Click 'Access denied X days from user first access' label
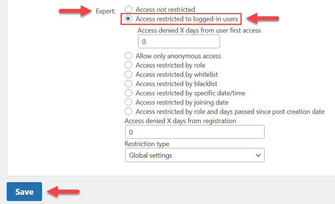Image resolution: width=335 pixels, height=204 pixels. click(x=199, y=30)
